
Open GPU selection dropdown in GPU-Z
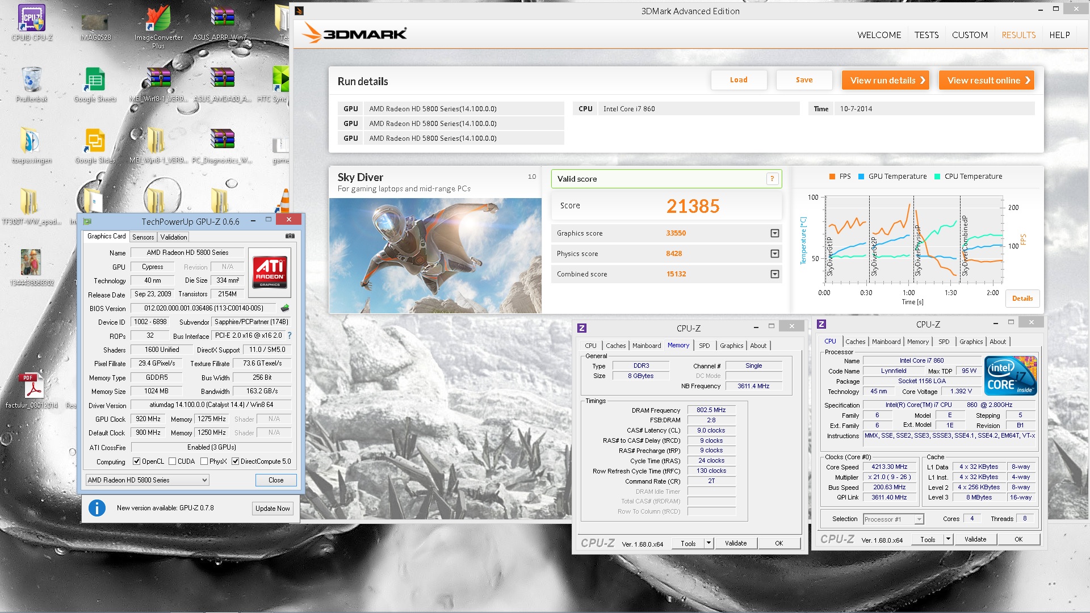(x=147, y=480)
